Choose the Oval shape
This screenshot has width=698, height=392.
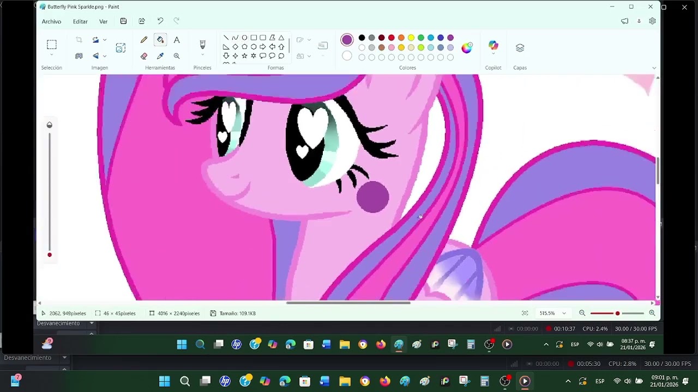tap(244, 38)
